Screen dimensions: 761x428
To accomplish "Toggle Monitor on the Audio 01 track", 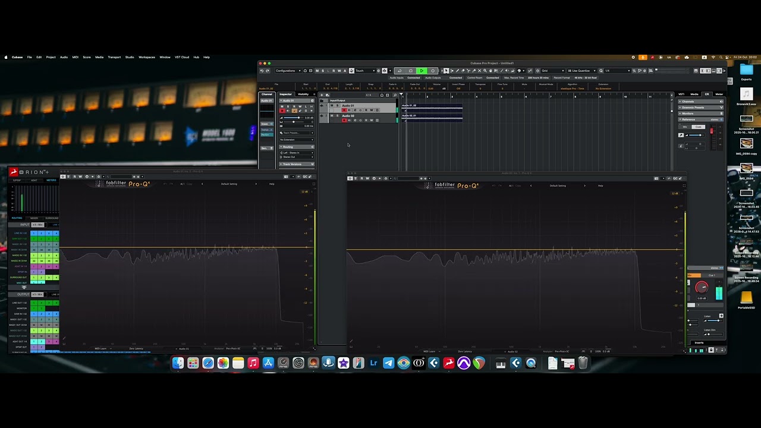I will (x=349, y=110).
